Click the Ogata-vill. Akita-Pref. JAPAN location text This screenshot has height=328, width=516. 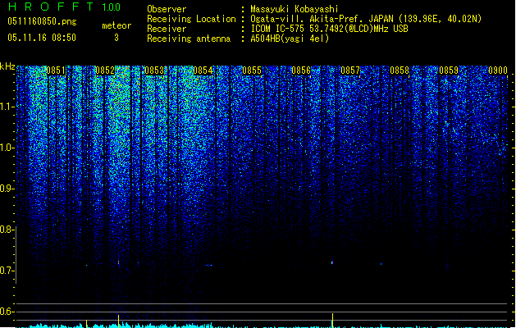tap(366, 19)
